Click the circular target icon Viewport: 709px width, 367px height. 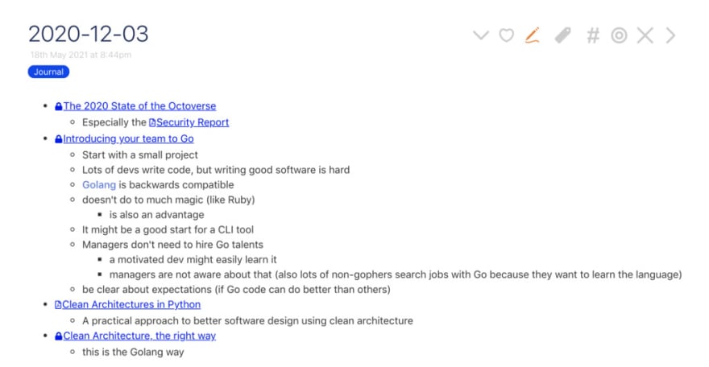(619, 35)
